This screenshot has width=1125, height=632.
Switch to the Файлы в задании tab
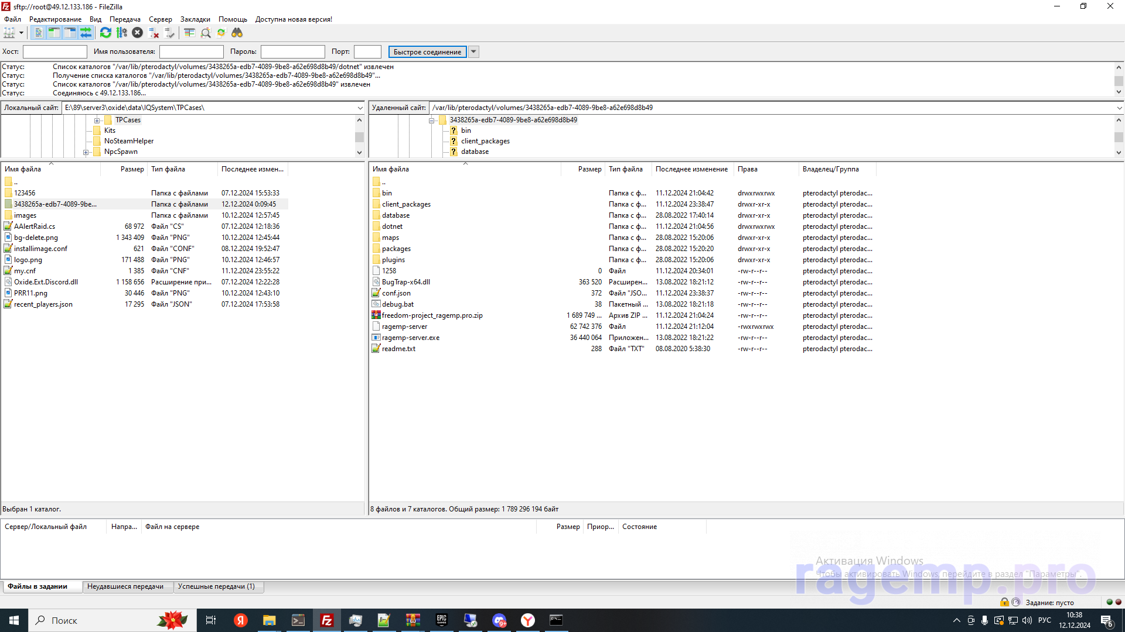(x=42, y=586)
